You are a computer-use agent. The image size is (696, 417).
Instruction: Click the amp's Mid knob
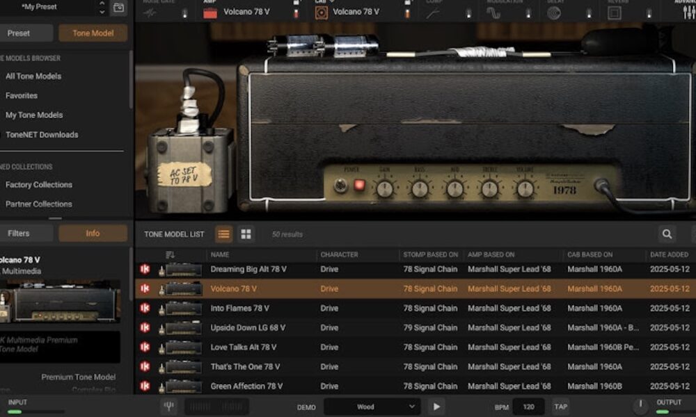tap(454, 189)
